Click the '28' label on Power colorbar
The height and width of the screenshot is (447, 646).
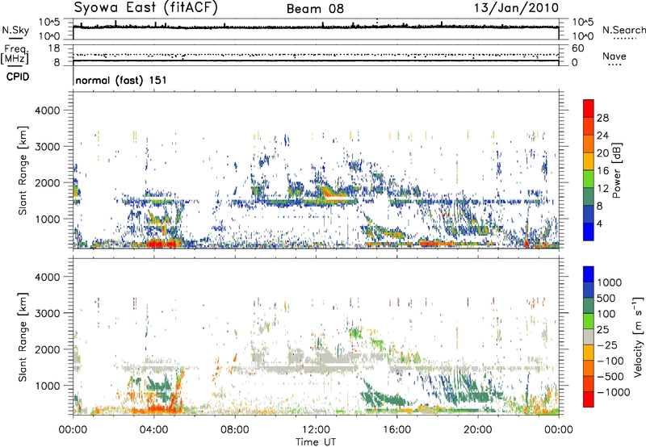(602, 118)
